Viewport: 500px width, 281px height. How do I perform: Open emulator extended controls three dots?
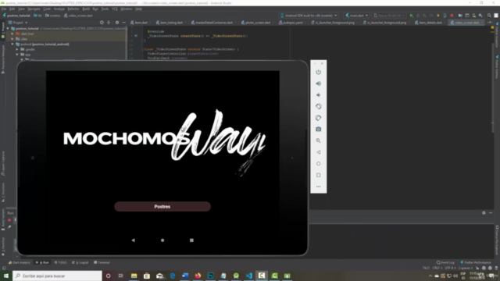tap(318, 187)
